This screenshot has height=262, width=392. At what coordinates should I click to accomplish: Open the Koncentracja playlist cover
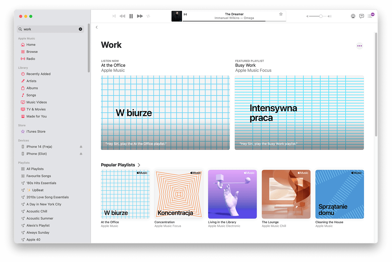pyautogui.click(x=179, y=194)
